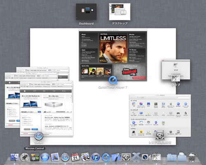
Task: Click the Grab app badge icon
Action: click(x=176, y=79)
